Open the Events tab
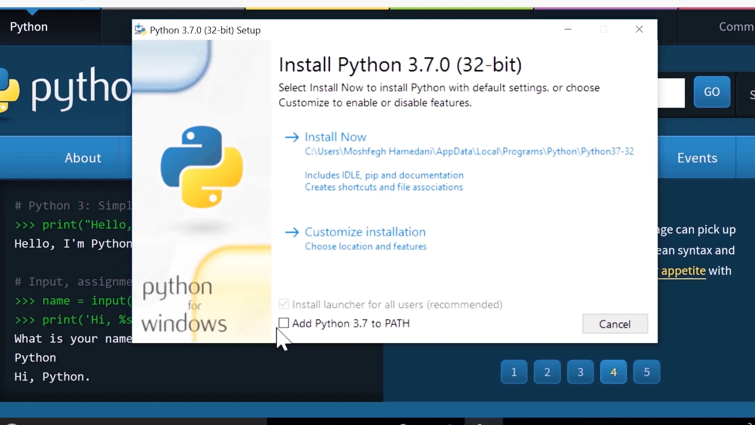Screen dimensions: 755x425 (x=697, y=157)
